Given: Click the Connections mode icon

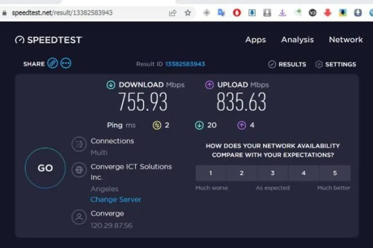Looking at the screenshot, I should pos(79,144).
